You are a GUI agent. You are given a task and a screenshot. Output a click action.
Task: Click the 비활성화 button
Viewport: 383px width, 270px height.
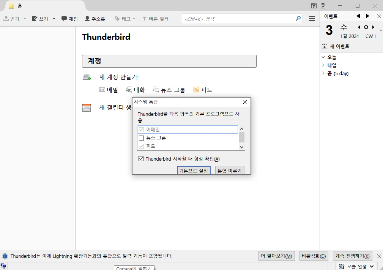(x=314, y=256)
